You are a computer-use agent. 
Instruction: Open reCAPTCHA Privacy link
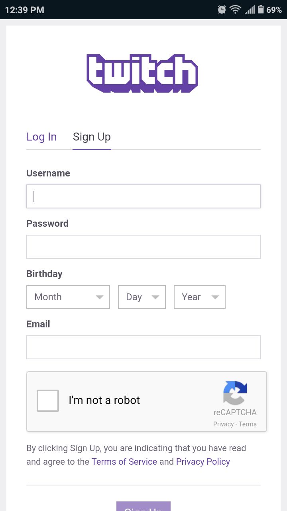click(x=223, y=424)
